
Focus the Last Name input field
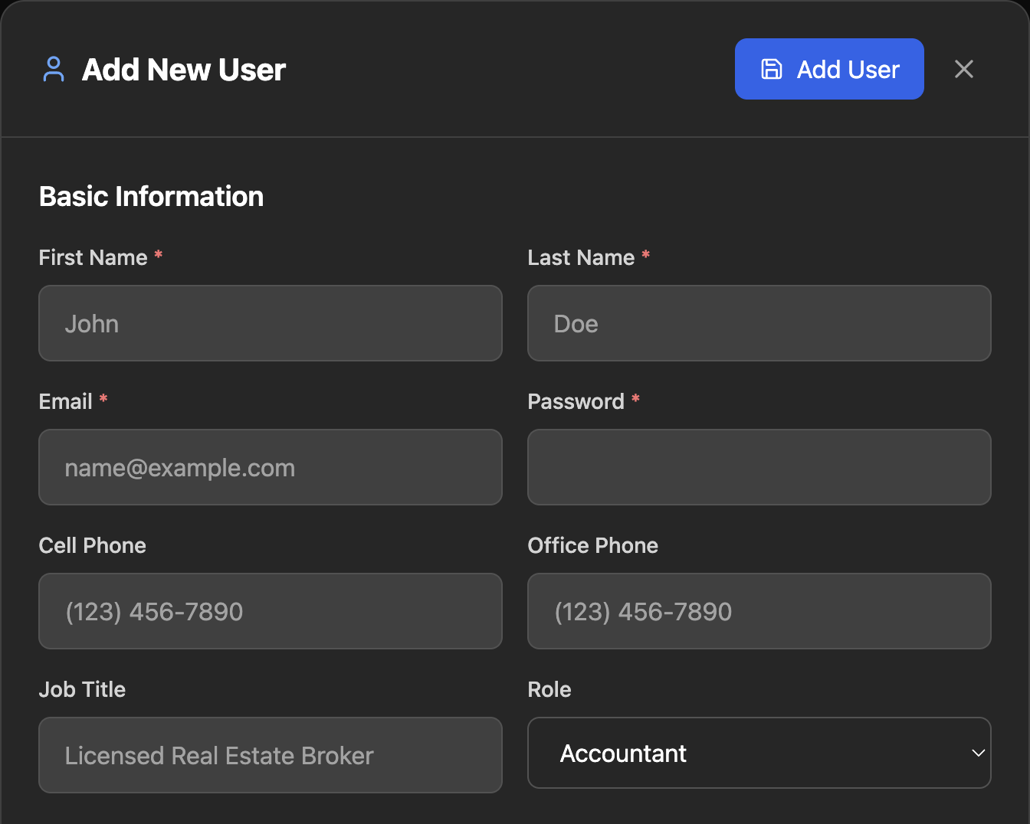click(759, 323)
